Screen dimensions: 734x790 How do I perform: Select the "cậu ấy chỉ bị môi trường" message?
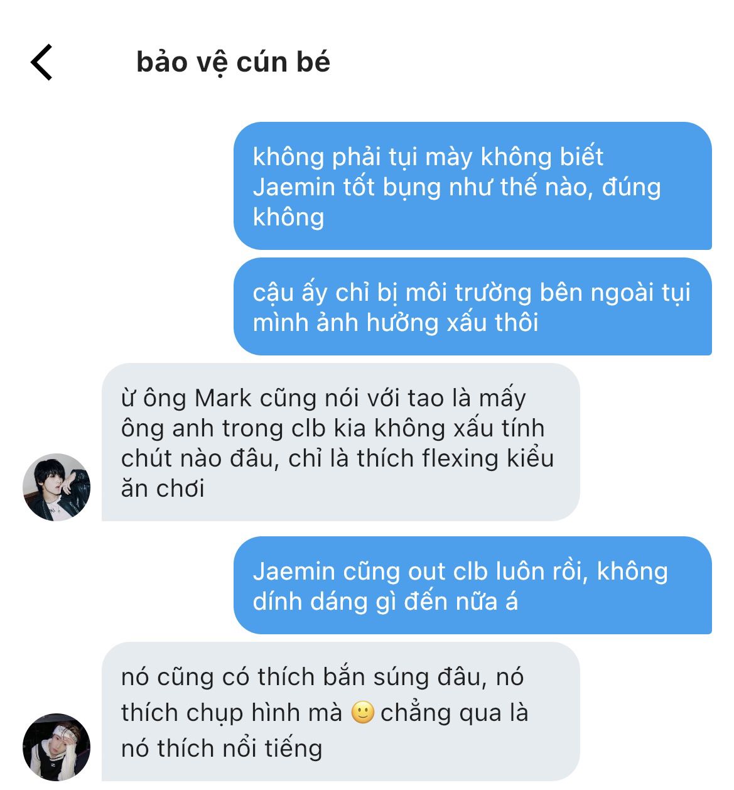coord(473,306)
